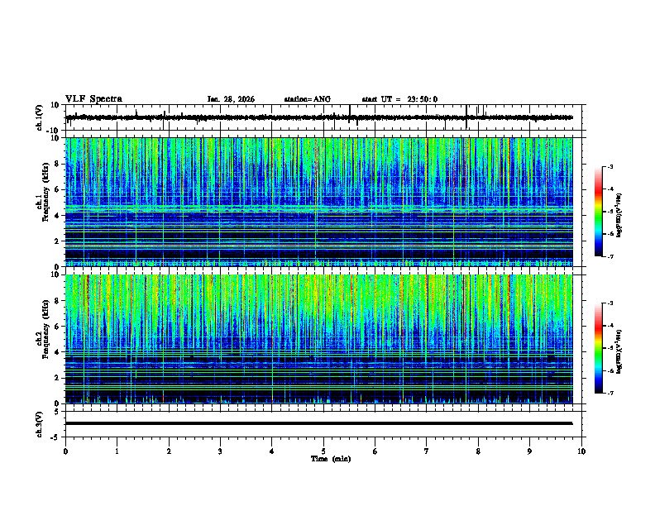This screenshot has width=655, height=506.
Task: Click the "-3" label on ch.2 colorbar
Action: (x=610, y=303)
